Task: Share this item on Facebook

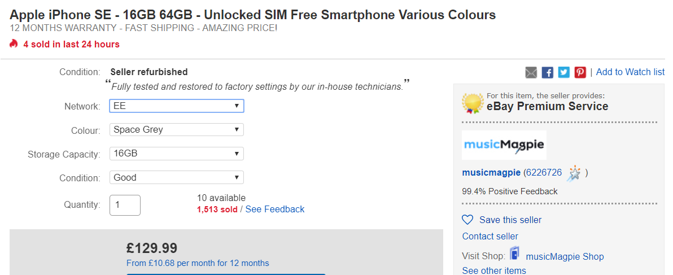Action: coord(547,72)
